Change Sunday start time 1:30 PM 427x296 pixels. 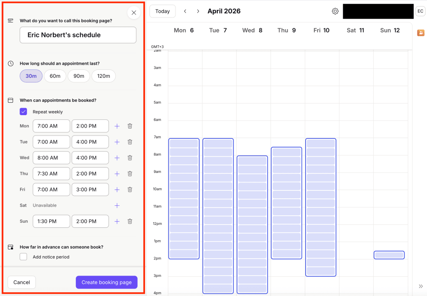[x=51, y=221]
